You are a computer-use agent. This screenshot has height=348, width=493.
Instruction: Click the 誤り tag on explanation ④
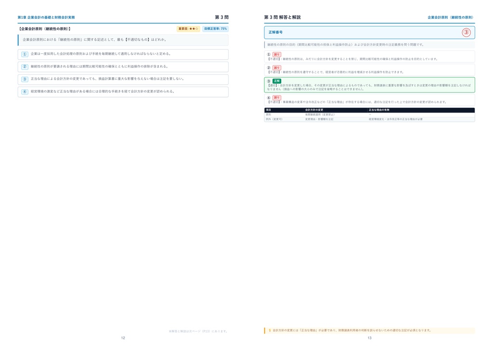[277, 98]
